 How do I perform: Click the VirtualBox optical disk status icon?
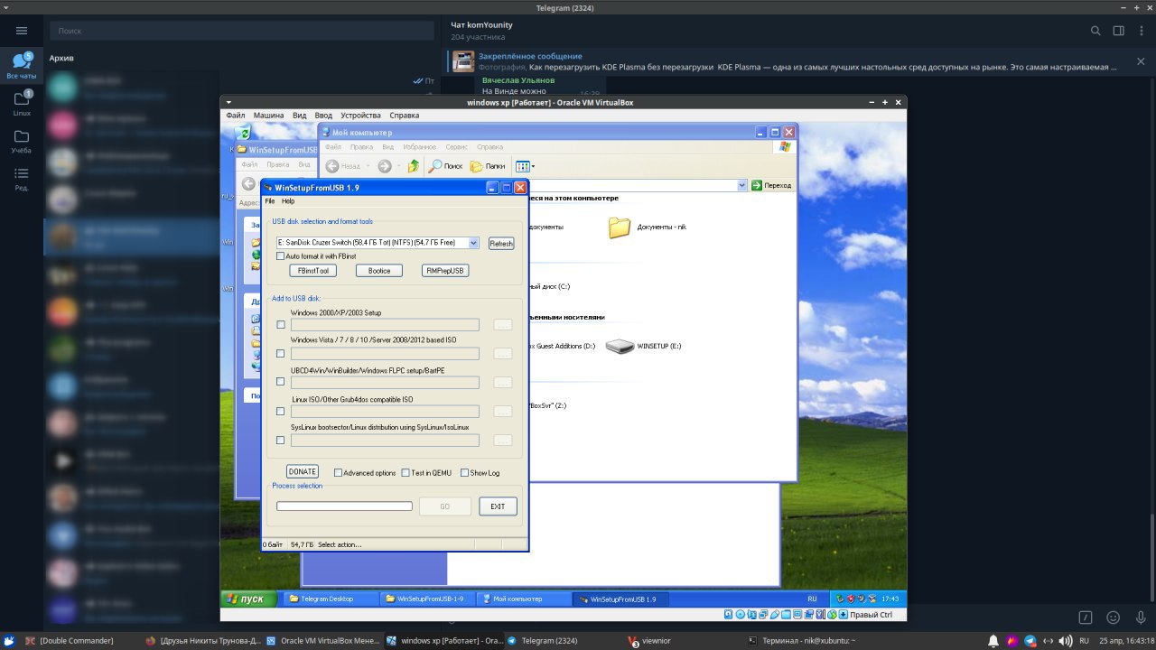740,615
